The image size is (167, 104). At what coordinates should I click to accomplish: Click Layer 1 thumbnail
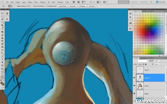click(x=140, y=86)
